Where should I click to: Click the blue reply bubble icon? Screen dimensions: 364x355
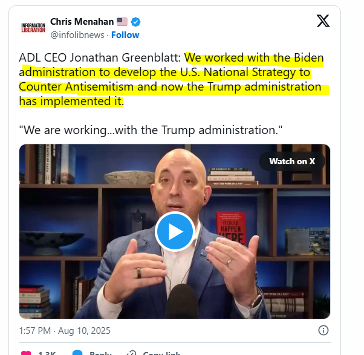(77, 353)
